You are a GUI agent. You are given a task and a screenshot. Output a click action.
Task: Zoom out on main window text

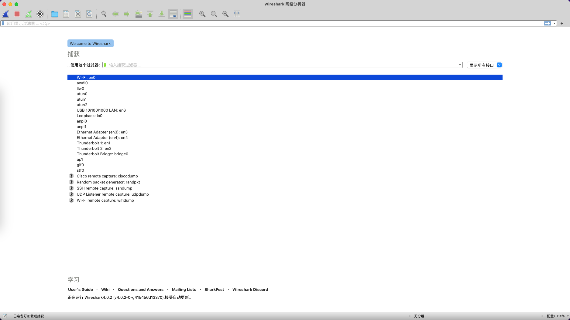point(214,14)
